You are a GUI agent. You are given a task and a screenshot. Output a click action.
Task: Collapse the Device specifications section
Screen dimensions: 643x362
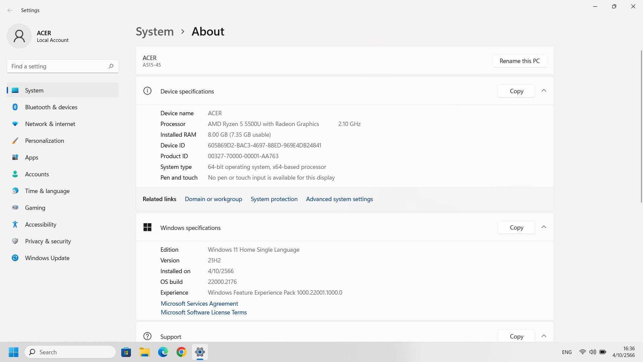pyautogui.click(x=544, y=91)
